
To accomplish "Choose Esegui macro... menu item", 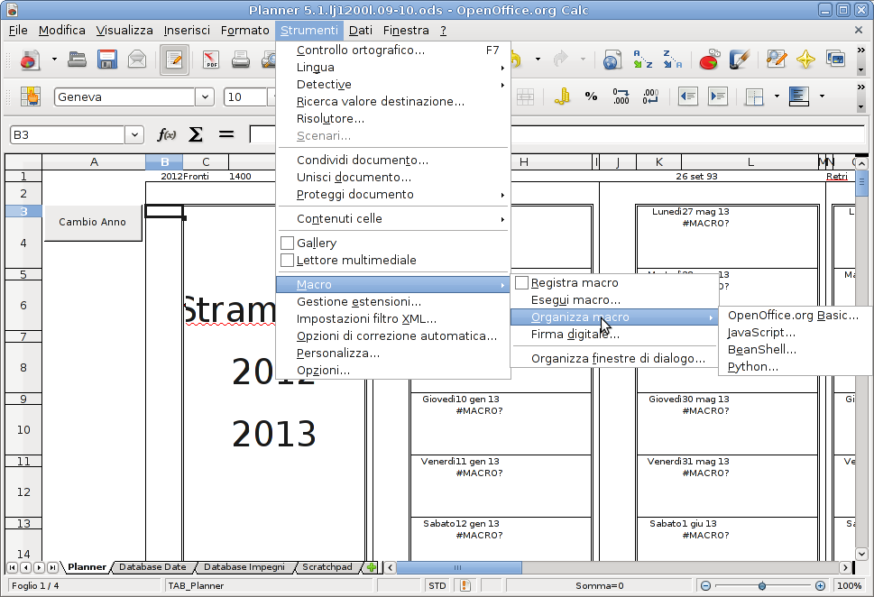I will coord(614,300).
